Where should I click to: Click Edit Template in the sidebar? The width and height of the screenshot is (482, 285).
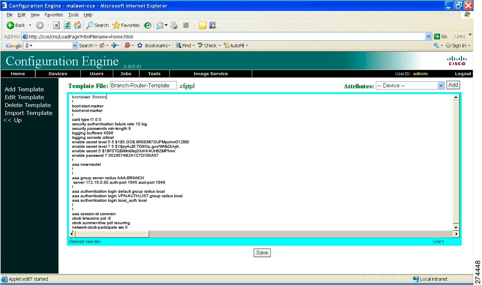(x=24, y=97)
